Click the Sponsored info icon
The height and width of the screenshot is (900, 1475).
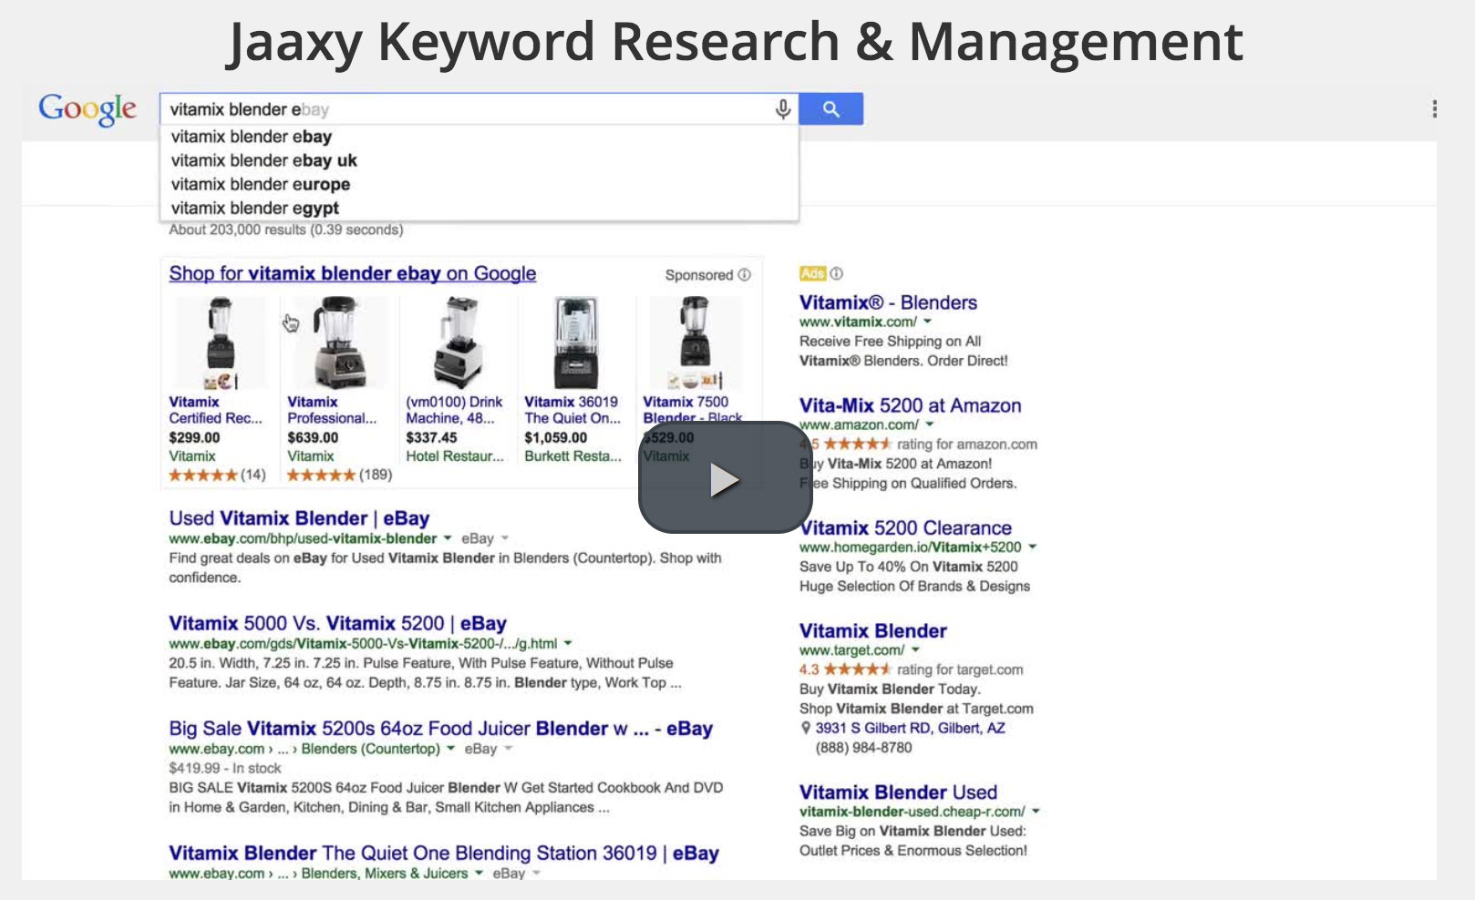[745, 274]
